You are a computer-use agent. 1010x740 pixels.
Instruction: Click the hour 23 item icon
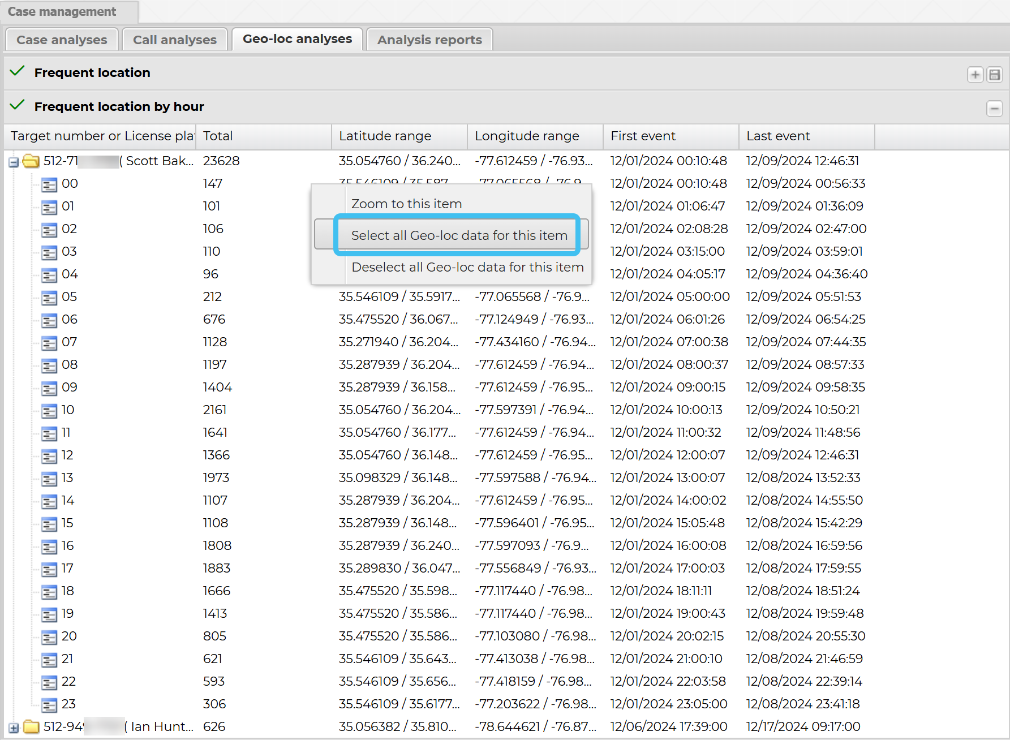point(49,705)
